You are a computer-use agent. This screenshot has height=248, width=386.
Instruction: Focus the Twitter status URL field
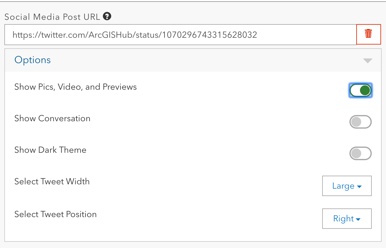point(180,35)
